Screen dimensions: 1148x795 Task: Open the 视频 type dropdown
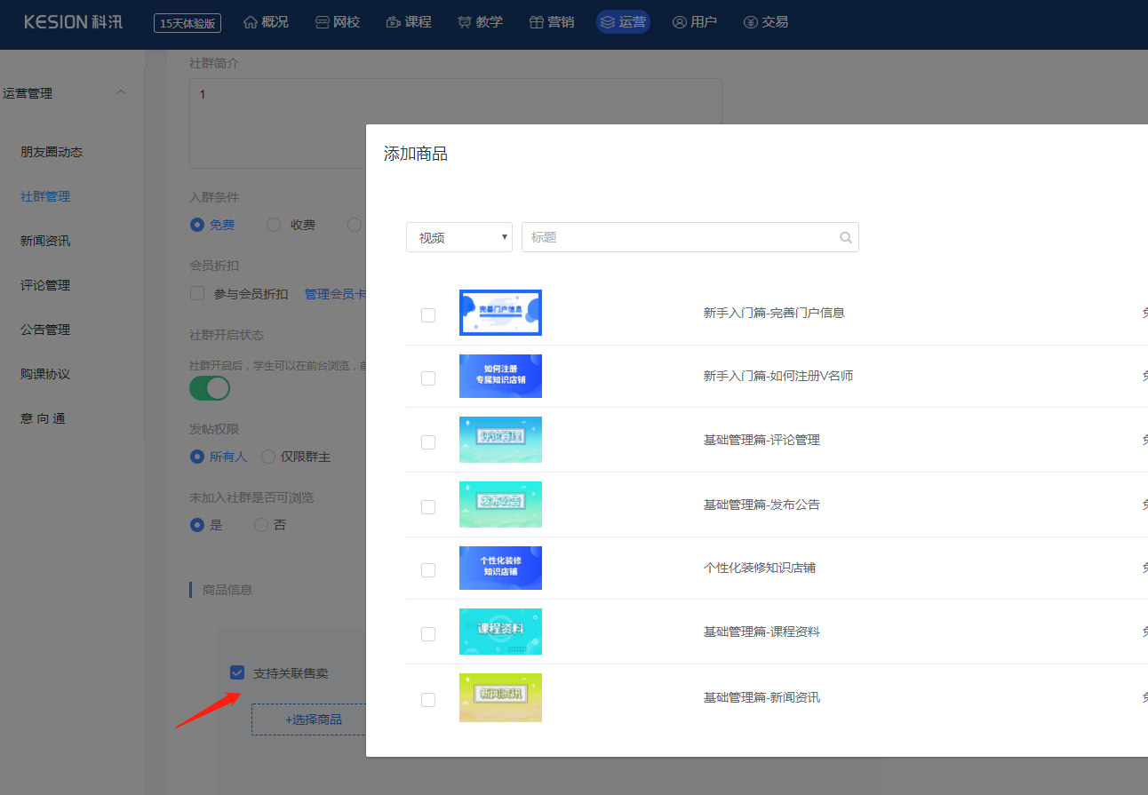(459, 237)
